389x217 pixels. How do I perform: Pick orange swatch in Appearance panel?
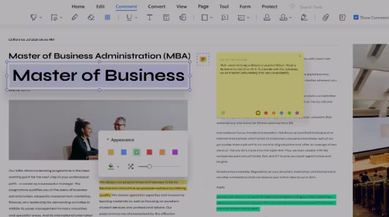(162, 152)
